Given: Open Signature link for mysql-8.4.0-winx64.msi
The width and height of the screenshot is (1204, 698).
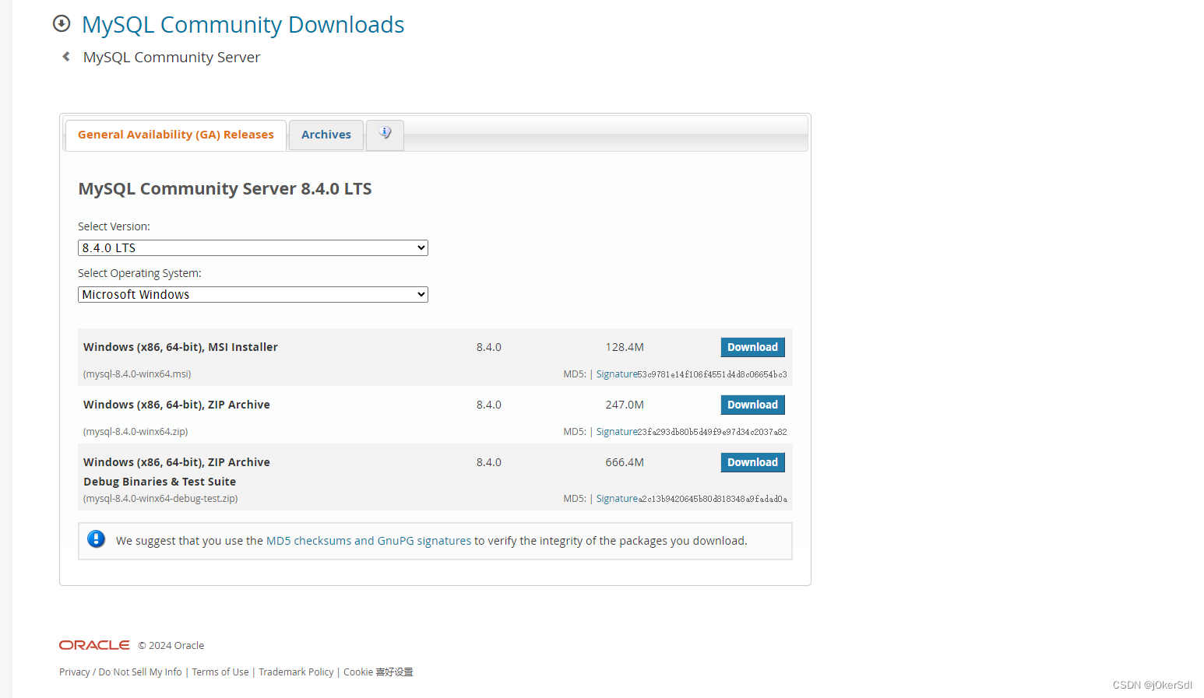Looking at the screenshot, I should pos(617,374).
